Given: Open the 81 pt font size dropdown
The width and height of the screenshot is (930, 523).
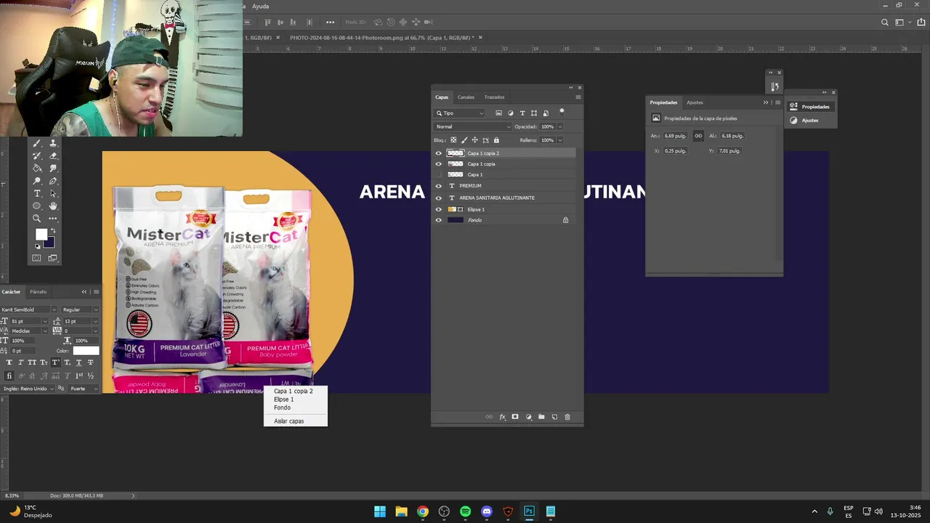Looking at the screenshot, I should [x=45, y=321].
